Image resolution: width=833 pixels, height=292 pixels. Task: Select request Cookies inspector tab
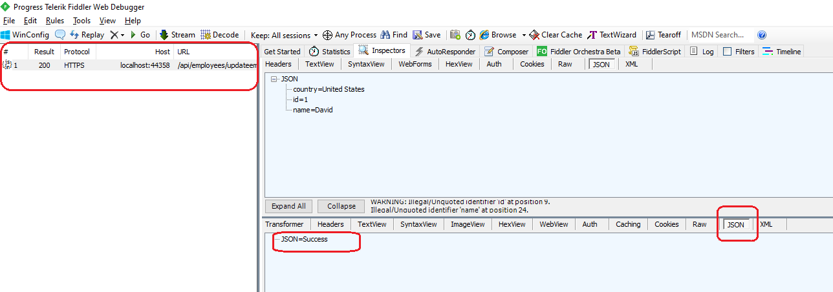[532, 64]
